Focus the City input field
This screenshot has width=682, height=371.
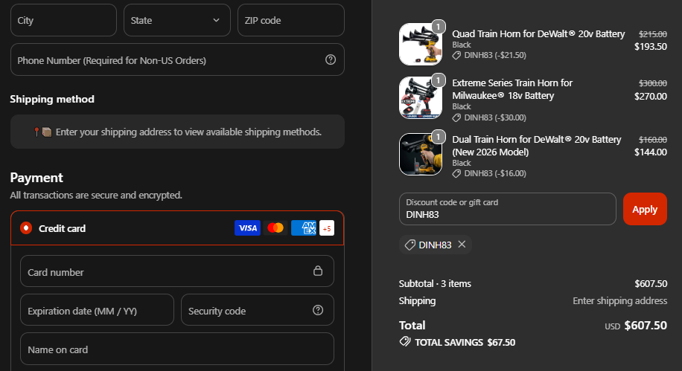click(63, 20)
